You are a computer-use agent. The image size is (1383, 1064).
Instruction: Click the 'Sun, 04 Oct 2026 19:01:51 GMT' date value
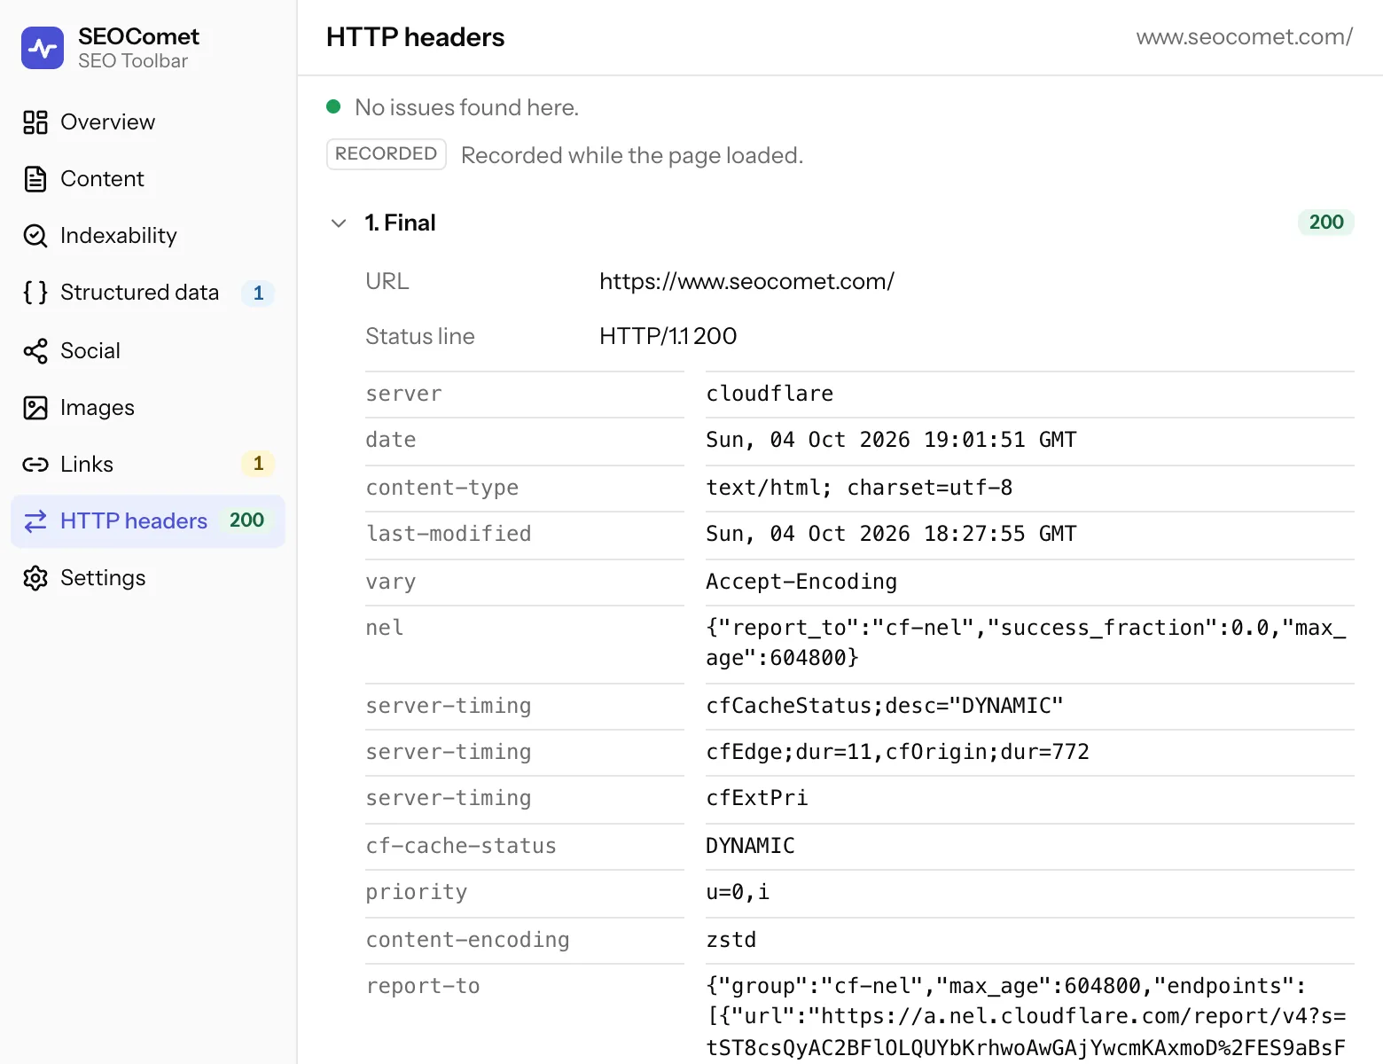tap(891, 440)
